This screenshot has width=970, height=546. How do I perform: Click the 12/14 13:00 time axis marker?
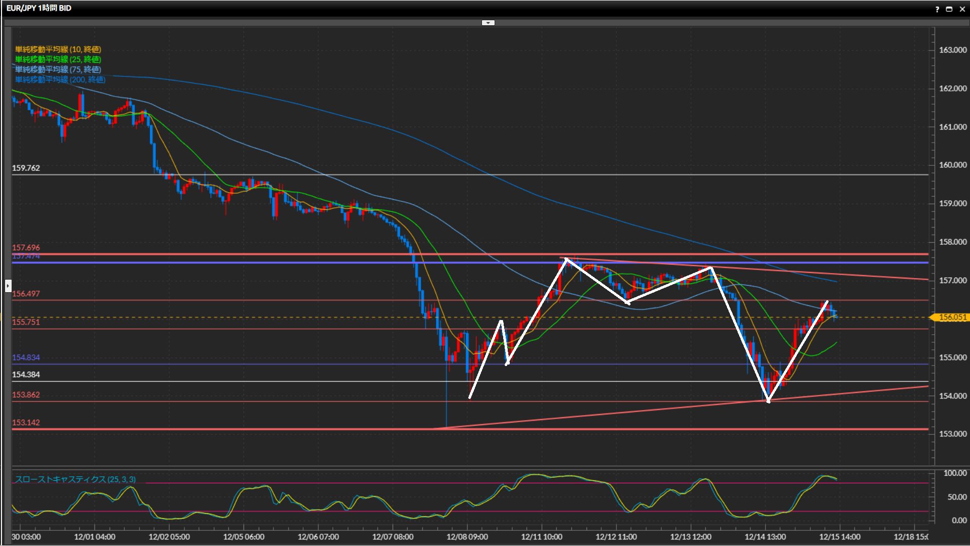click(765, 537)
